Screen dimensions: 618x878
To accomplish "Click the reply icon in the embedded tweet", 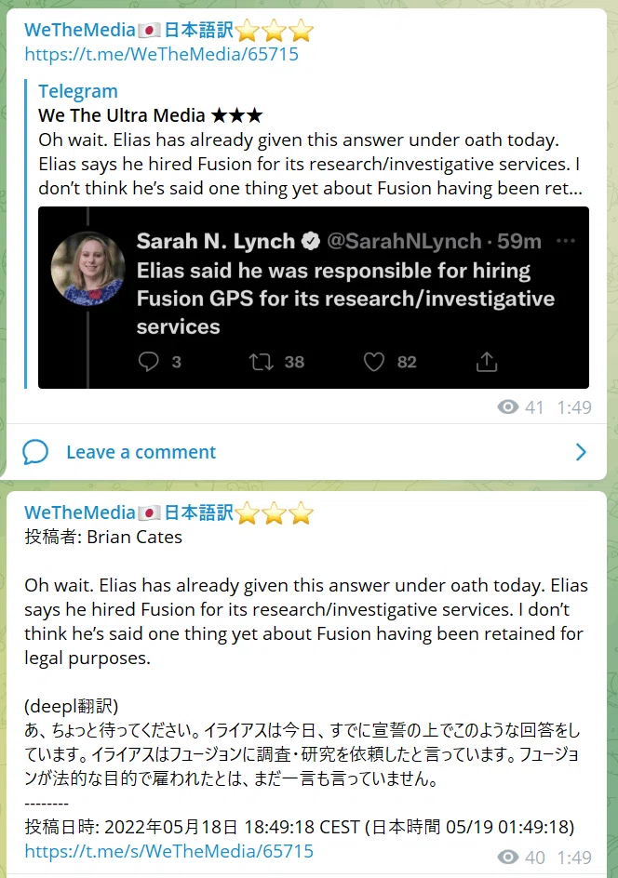I will (x=149, y=362).
